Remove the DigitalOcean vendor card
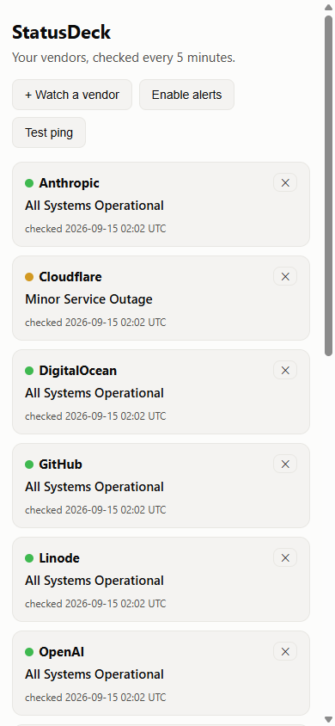Viewport: 335px width, 726px height. 285,371
